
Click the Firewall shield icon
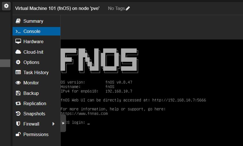[18, 124]
